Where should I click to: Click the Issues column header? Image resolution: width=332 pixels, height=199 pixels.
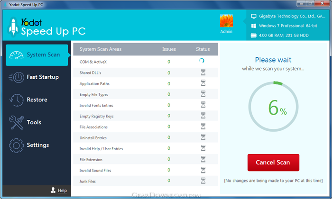pyautogui.click(x=169, y=49)
